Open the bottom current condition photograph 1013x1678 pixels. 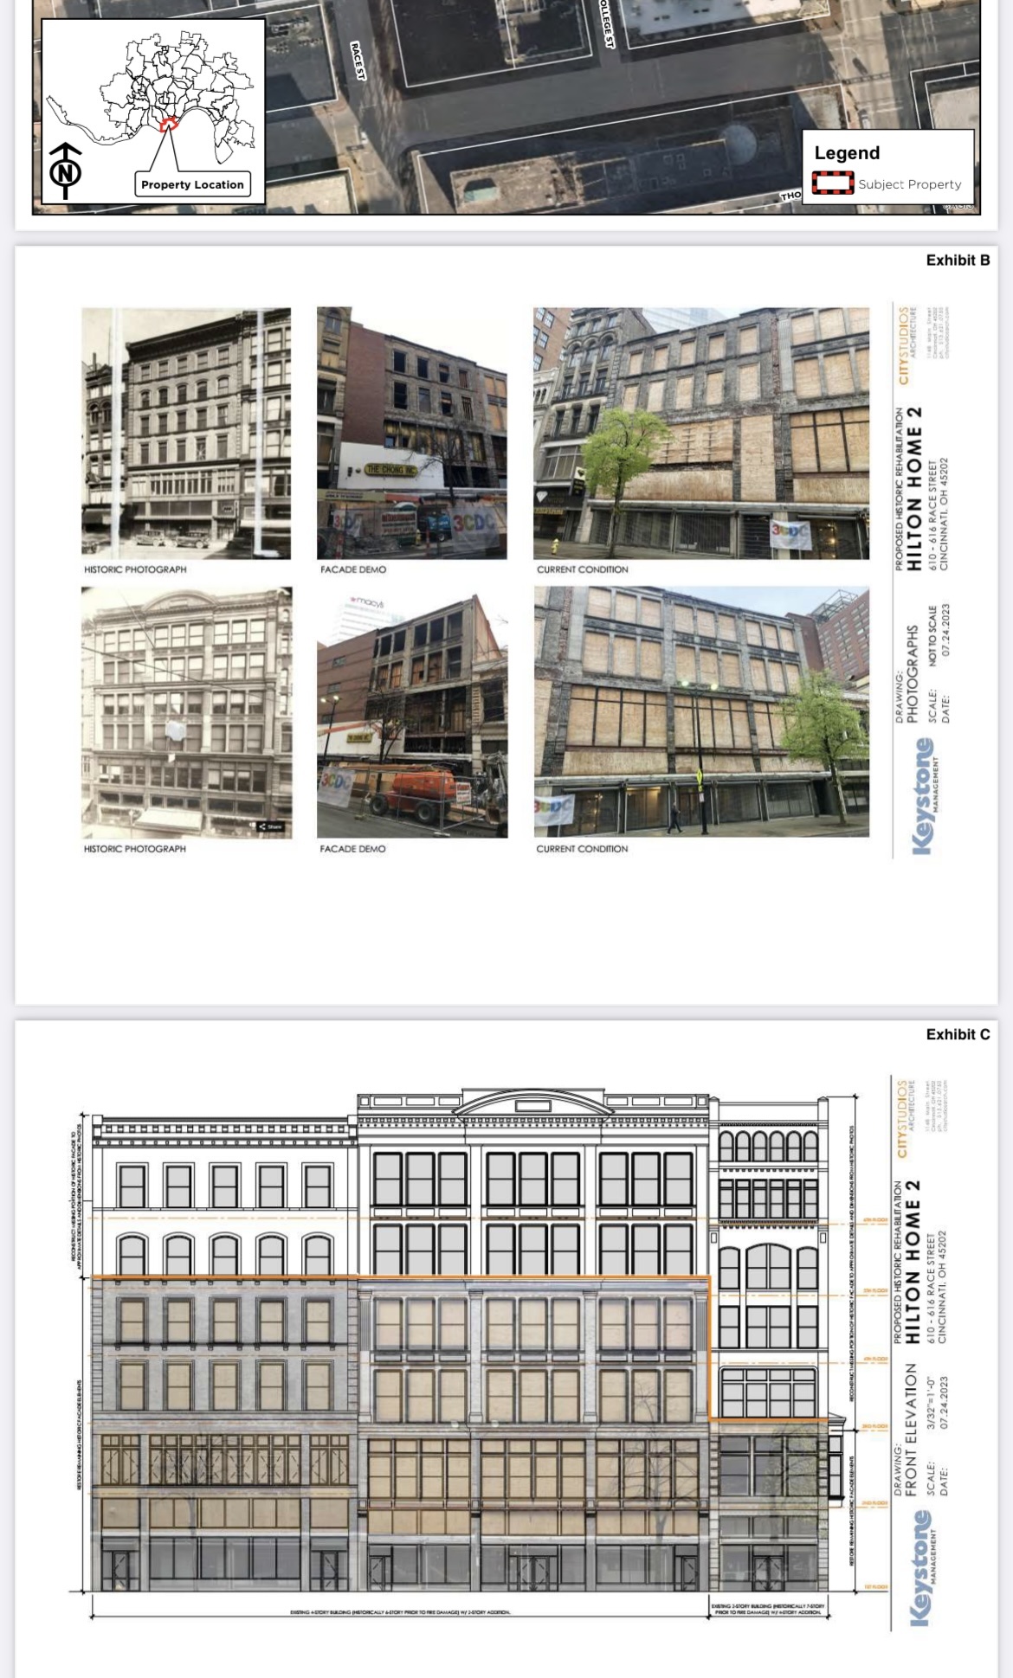point(701,712)
